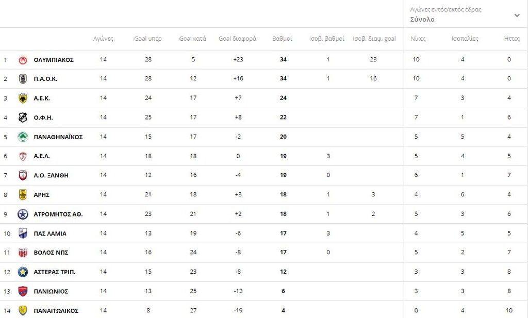Screen dimensions: 528x318
Task: Click the Παναιτωλικός yellow crest icon
Action: tap(23, 310)
